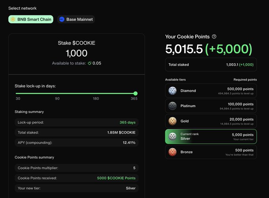This screenshot has width=269, height=198.
Task: Click the Base Mainnet logo icon
Action: [62, 19]
